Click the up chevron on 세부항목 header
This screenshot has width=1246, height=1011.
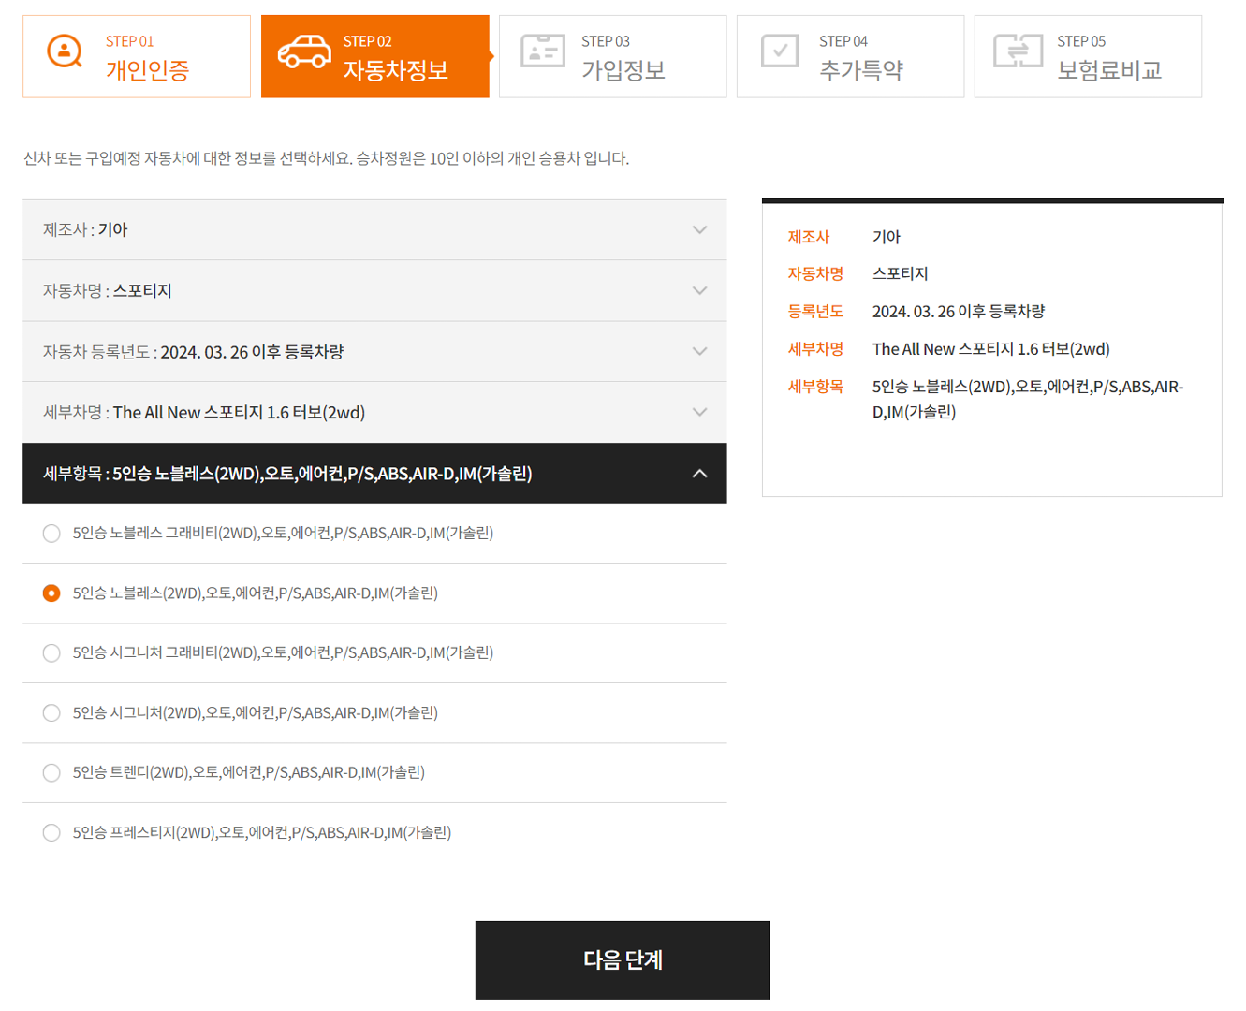coord(699,474)
